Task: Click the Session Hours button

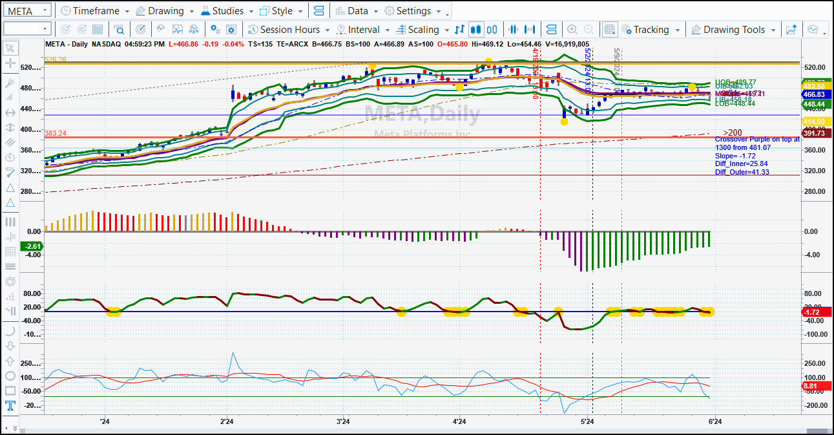Action: coord(289,29)
